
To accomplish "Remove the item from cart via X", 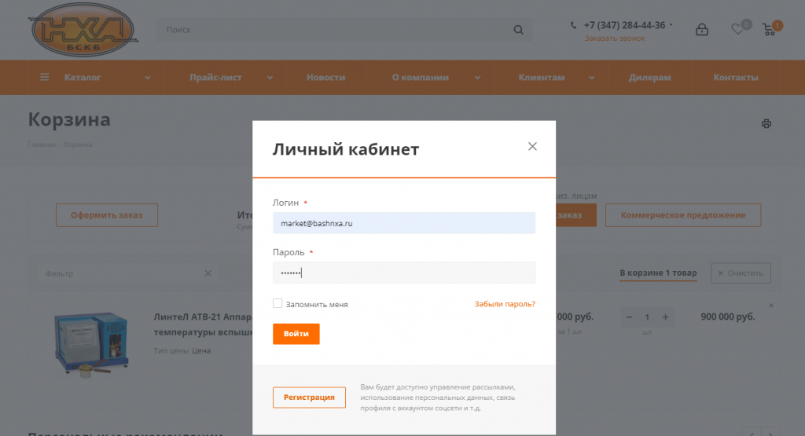I will [770, 305].
